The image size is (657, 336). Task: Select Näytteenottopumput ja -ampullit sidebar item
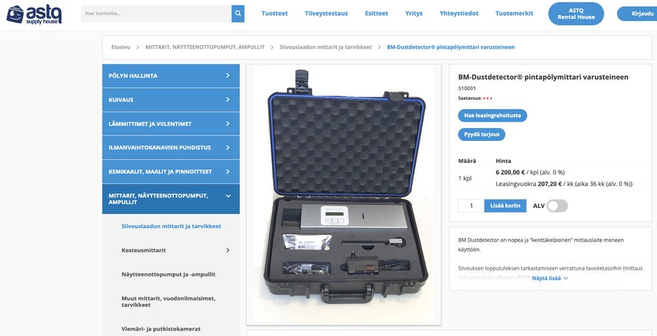168,274
